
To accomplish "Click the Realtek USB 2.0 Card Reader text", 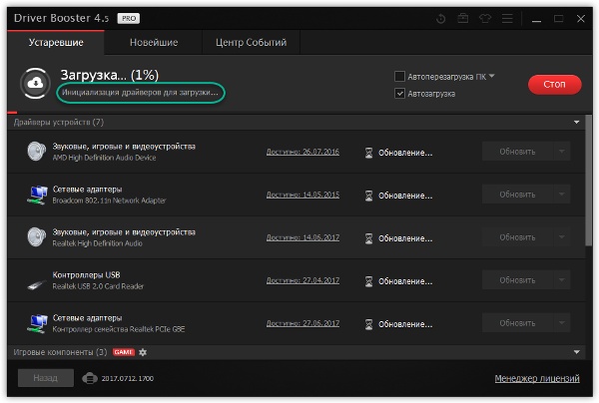I will coord(98,286).
